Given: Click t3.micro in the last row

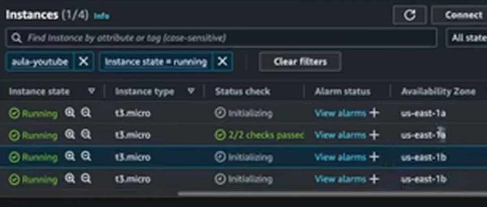Looking at the screenshot, I should coord(132,179).
